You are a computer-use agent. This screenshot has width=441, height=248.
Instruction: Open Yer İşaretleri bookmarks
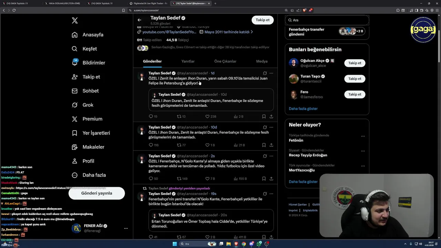pyautogui.click(x=91, y=133)
